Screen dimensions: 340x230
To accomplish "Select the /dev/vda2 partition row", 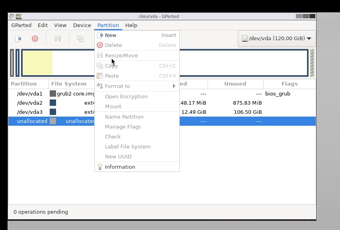I will coord(162,103).
